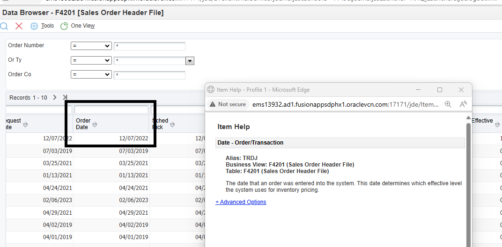Click the Read aloud icon
Viewport: 502px width, 247px height.
coord(463,104)
